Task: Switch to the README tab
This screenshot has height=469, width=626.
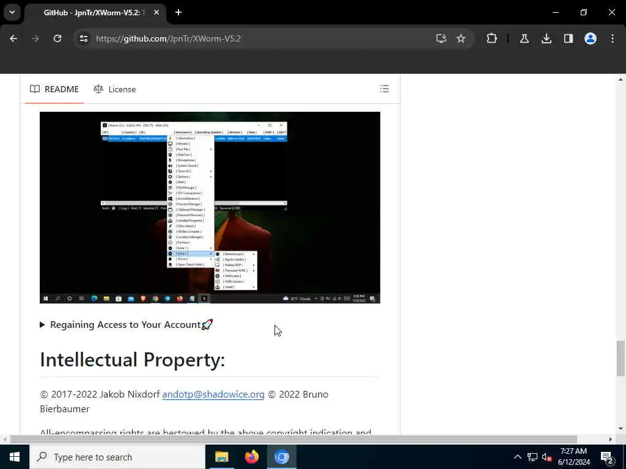Action: (54, 89)
